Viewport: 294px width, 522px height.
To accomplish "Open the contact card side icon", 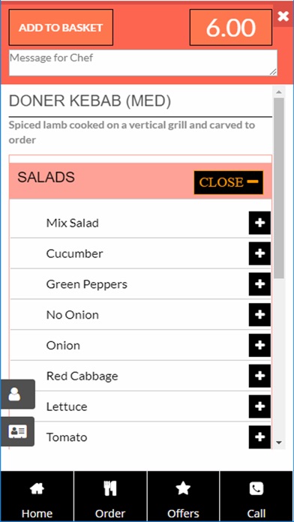I will 17,431.
